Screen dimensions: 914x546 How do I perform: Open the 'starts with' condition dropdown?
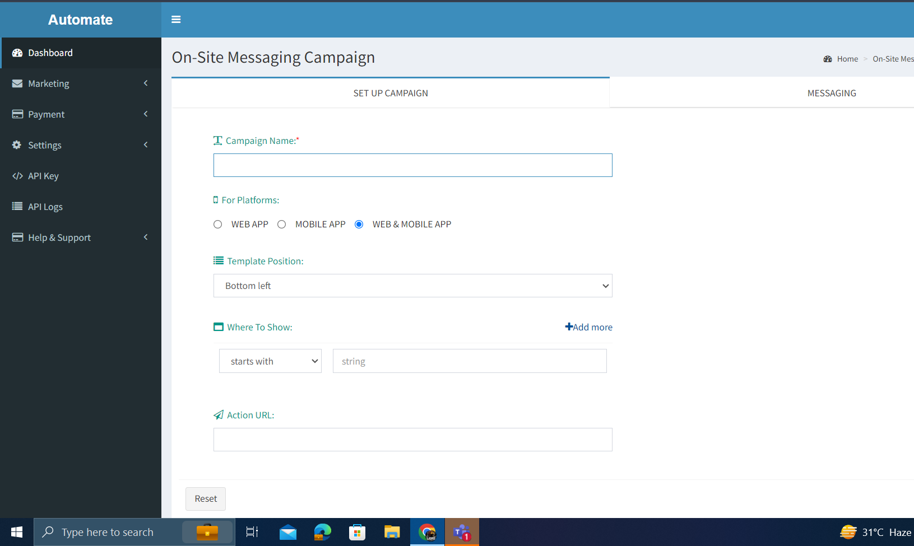270,361
